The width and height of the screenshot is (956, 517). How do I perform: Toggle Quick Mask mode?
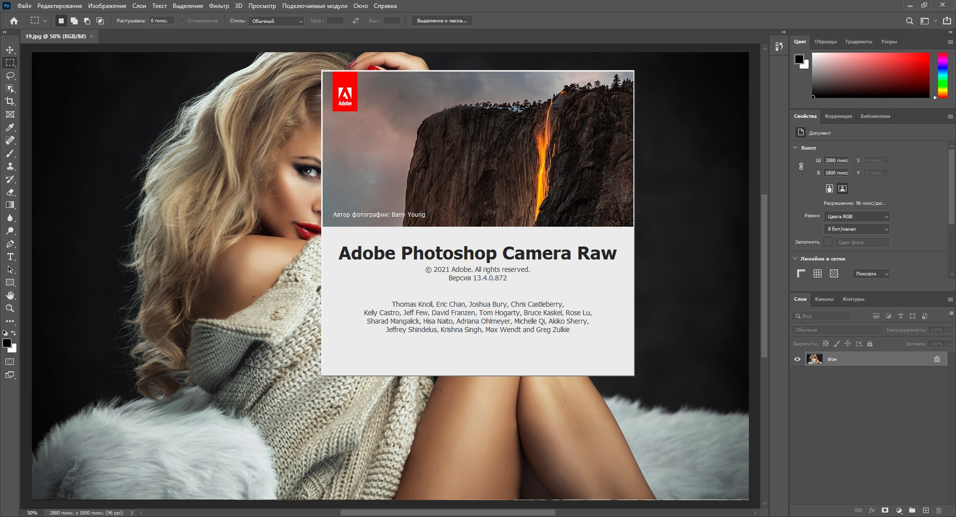10,362
